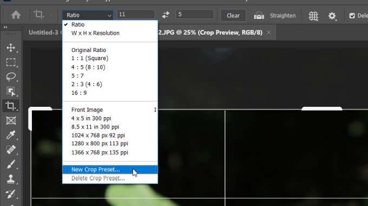Select the History Brush tool
The image size is (368, 206).
(11, 194)
